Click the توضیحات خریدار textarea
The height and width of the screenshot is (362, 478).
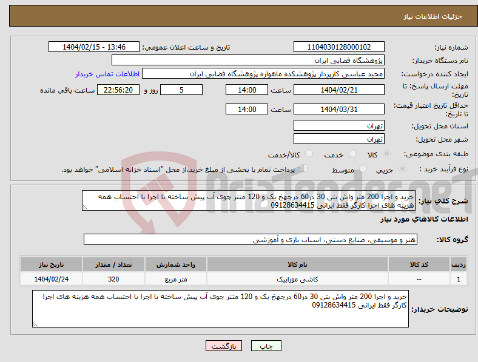pyautogui.click(x=220, y=309)
